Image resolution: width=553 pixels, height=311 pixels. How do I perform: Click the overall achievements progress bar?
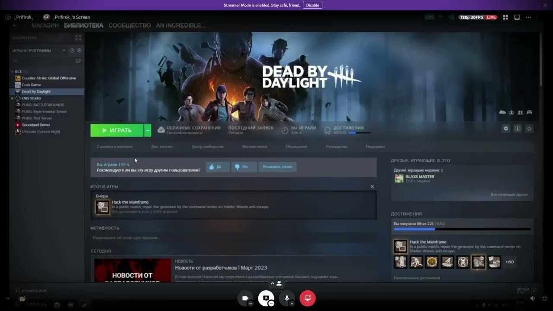pyautogui.click(x=462, y=229)
